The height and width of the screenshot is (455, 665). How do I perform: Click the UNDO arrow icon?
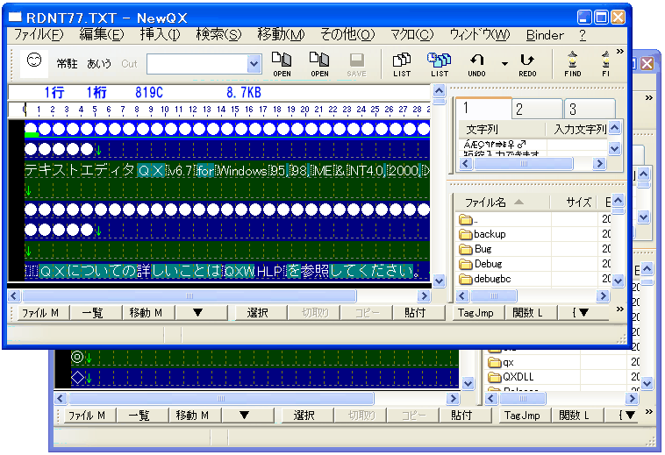point(476,64)
